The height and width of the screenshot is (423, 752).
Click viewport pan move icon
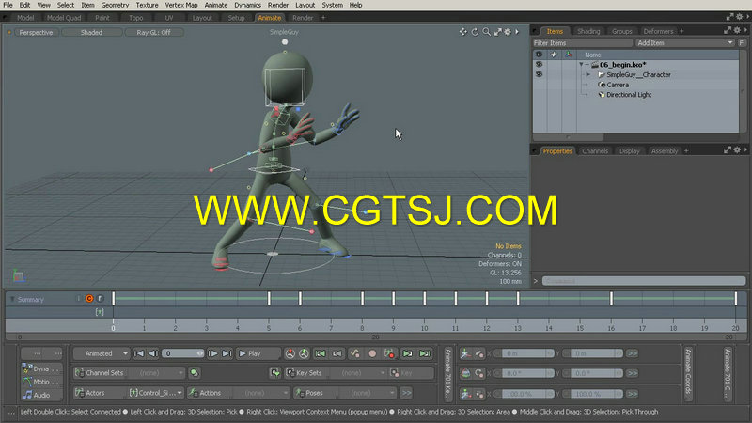click(462, 32)
